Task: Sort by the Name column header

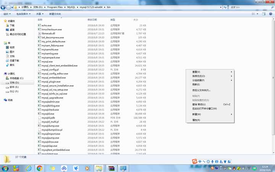Action: pos(40,19)
